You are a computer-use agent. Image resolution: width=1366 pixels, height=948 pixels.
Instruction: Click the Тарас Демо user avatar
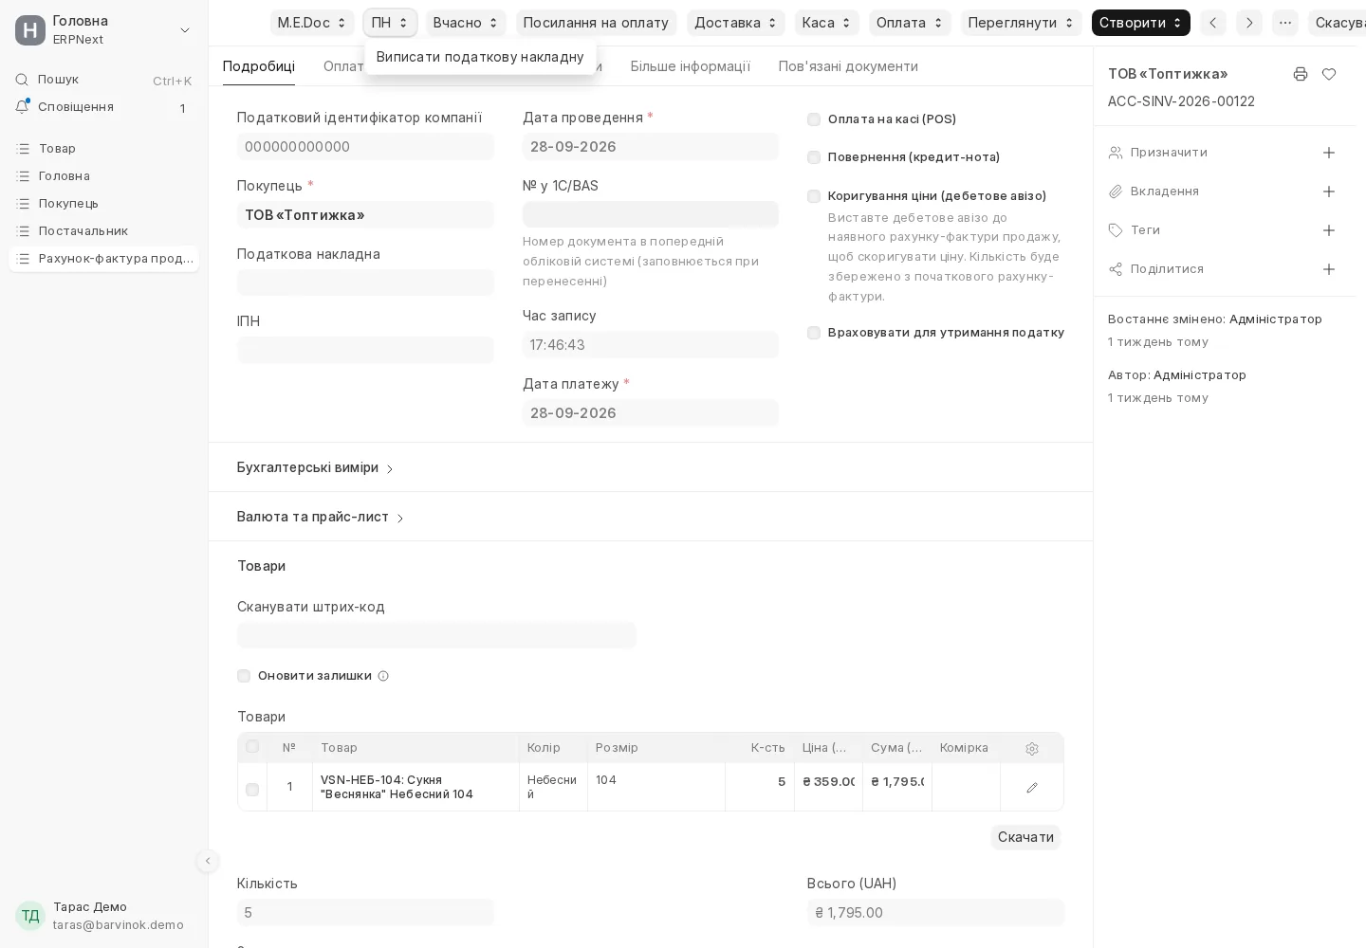pos(30,916)
